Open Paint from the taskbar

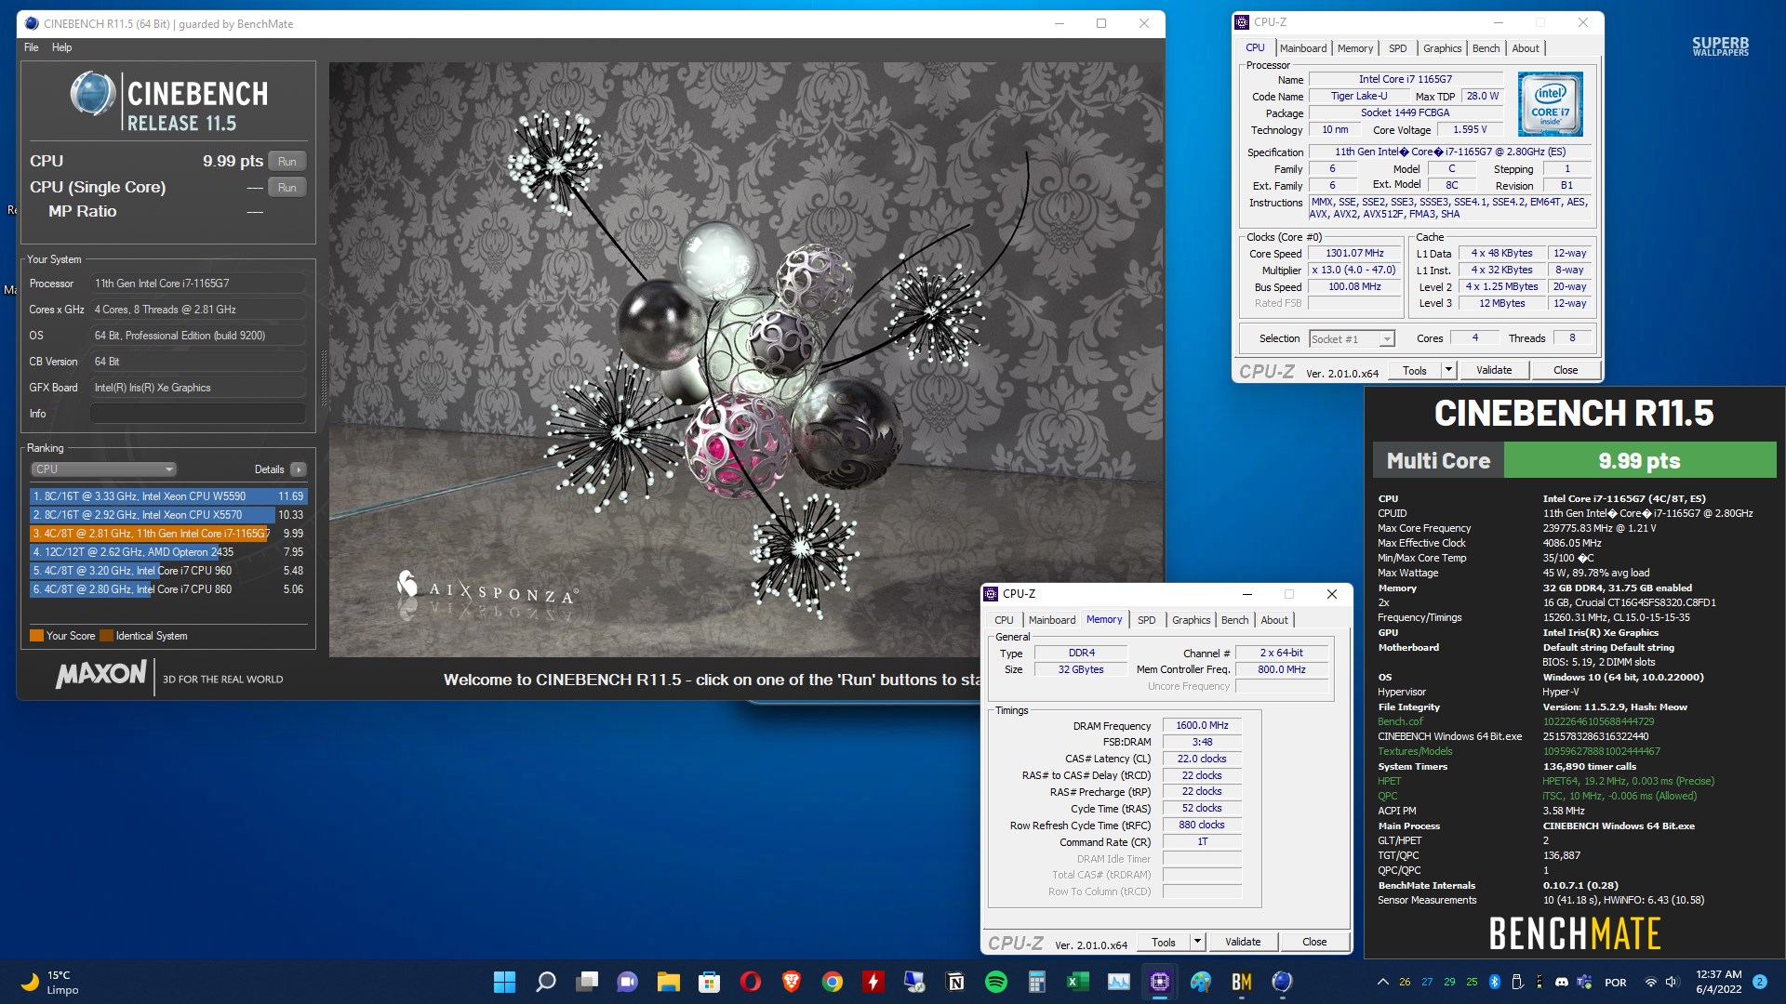pos(1201,982)
